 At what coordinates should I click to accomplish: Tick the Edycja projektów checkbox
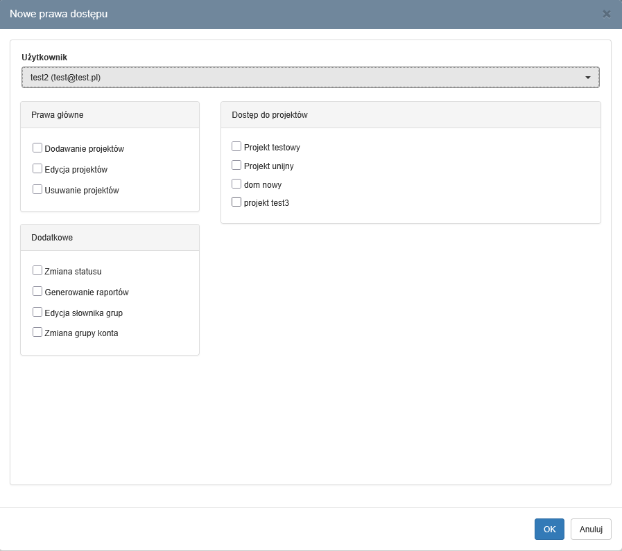point(37,168)
